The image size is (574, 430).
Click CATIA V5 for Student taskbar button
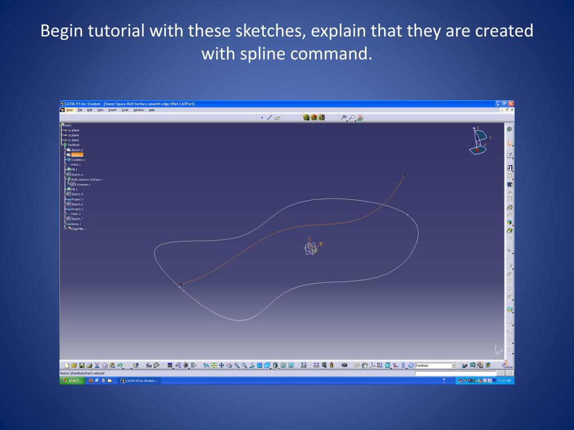point(140,381)
